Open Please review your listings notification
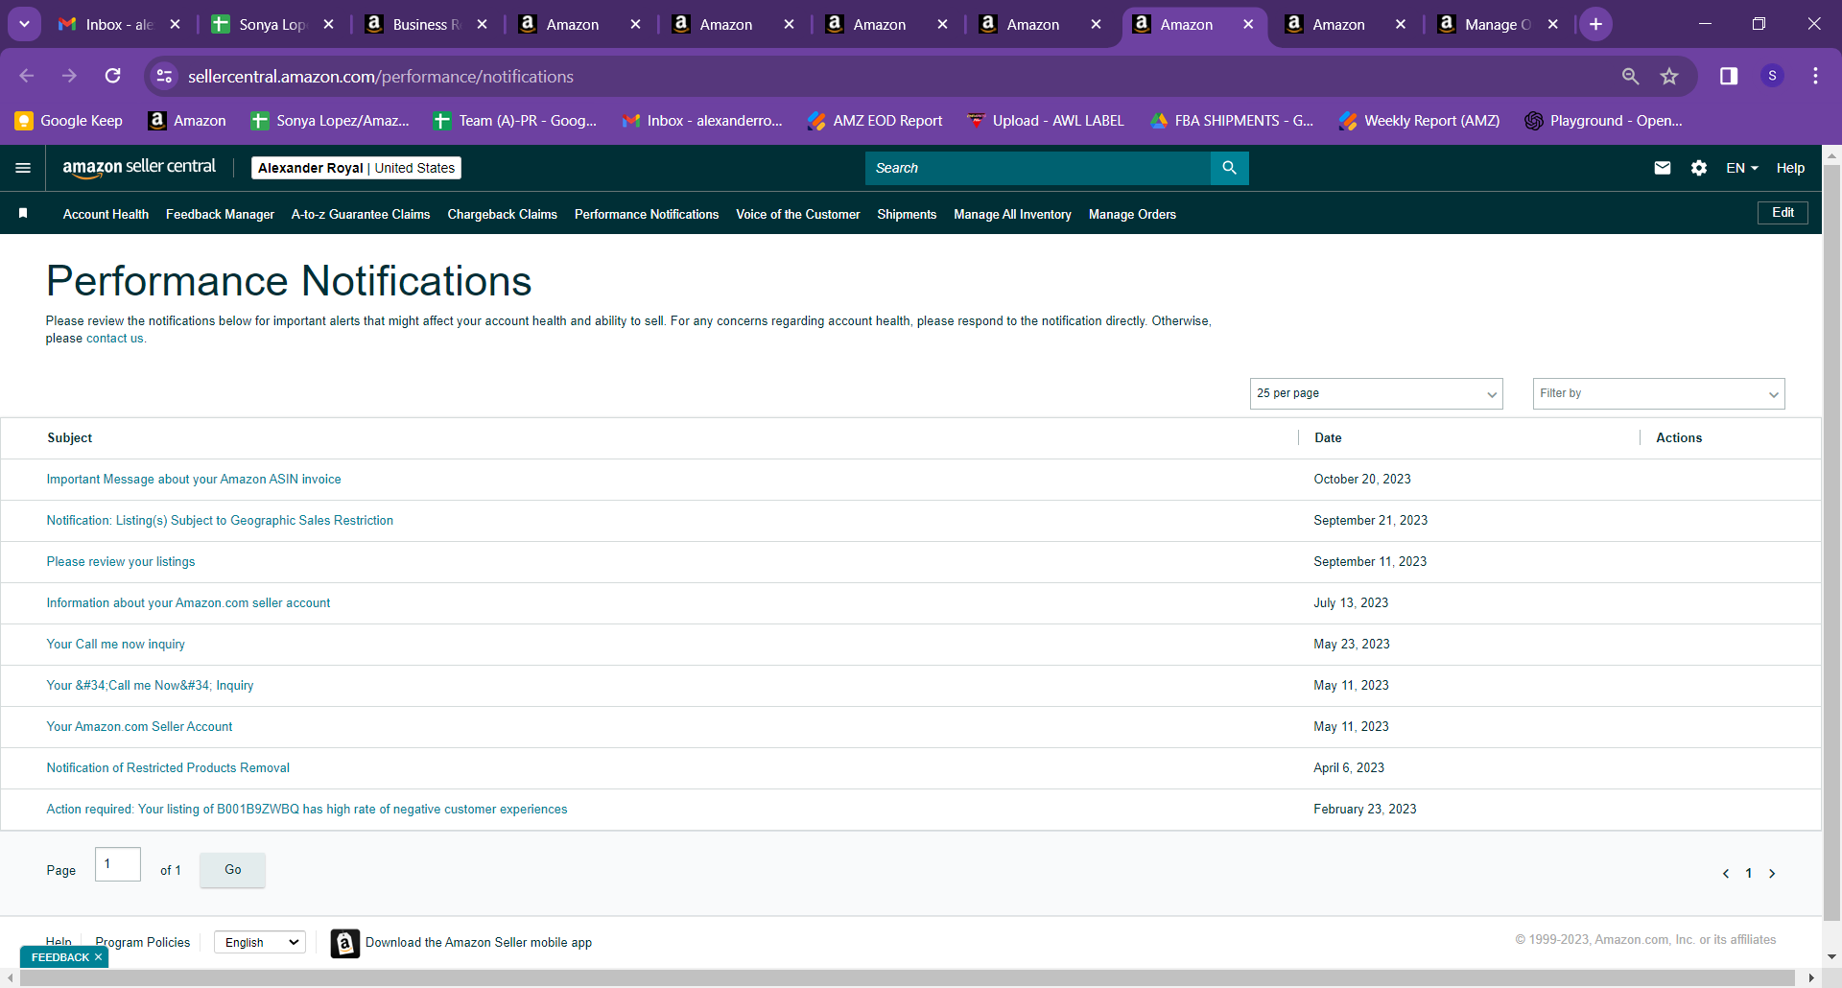Image resolution: width=1842 pixels, height=988 pixels. (x=121, y=562)
